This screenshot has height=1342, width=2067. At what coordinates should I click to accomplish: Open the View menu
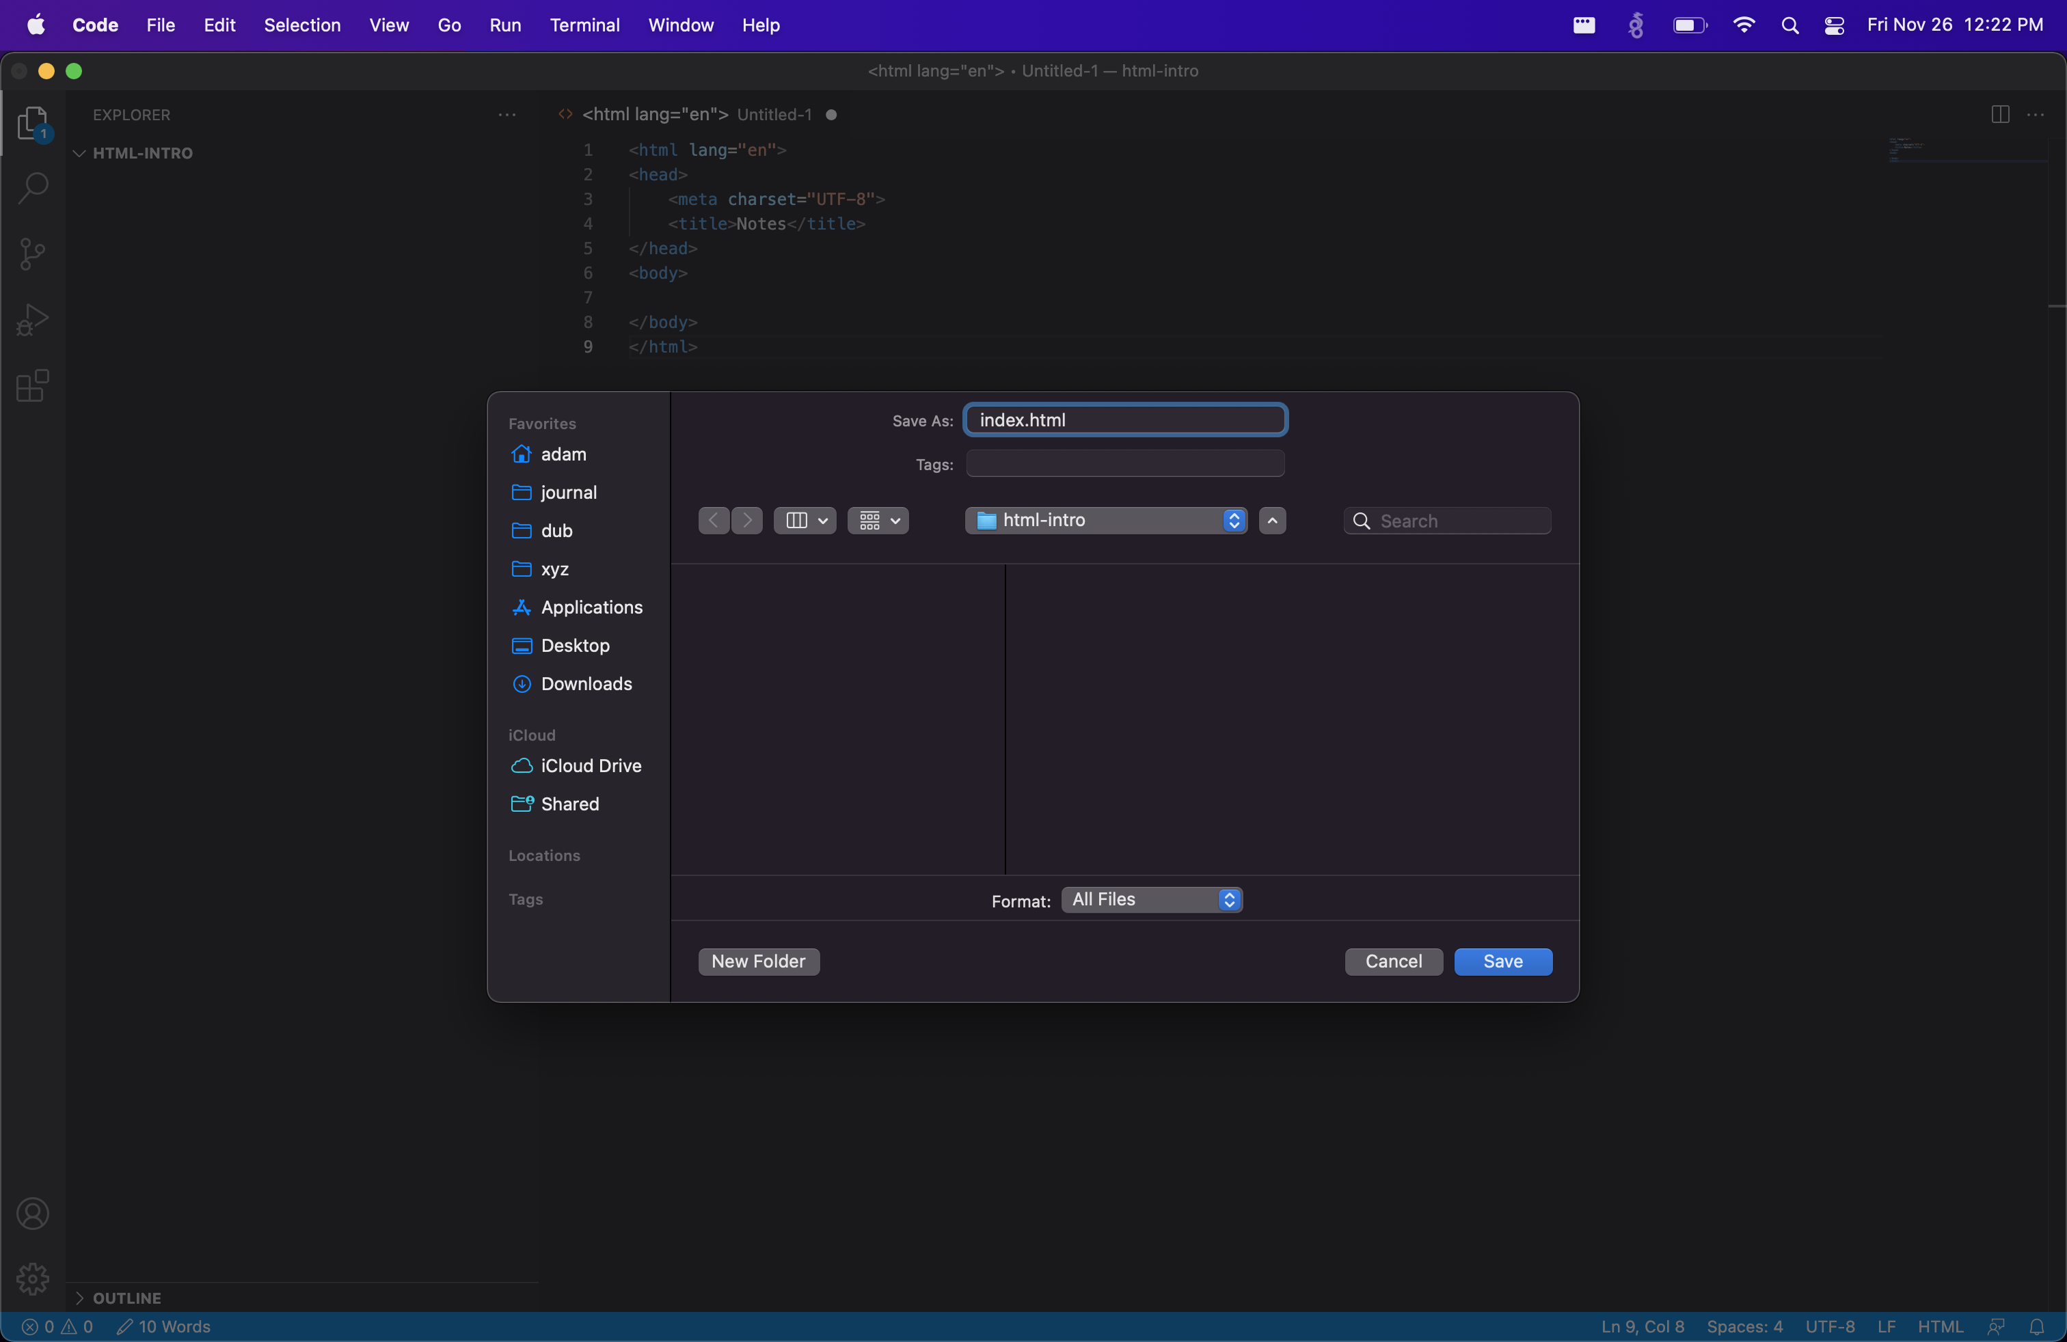point(388,25)
